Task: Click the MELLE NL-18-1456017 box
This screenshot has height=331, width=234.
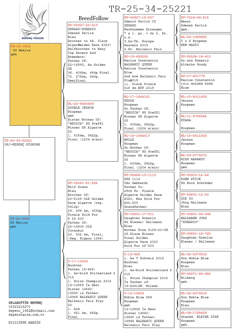Action: [149, 151]
